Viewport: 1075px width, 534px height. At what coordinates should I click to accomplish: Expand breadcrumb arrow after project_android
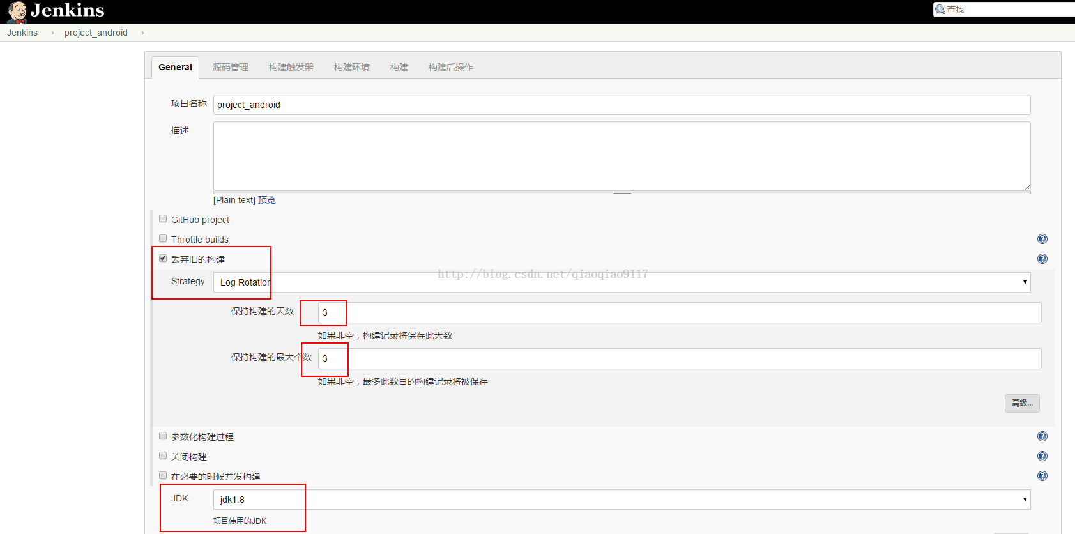click(x=142, y=33)
